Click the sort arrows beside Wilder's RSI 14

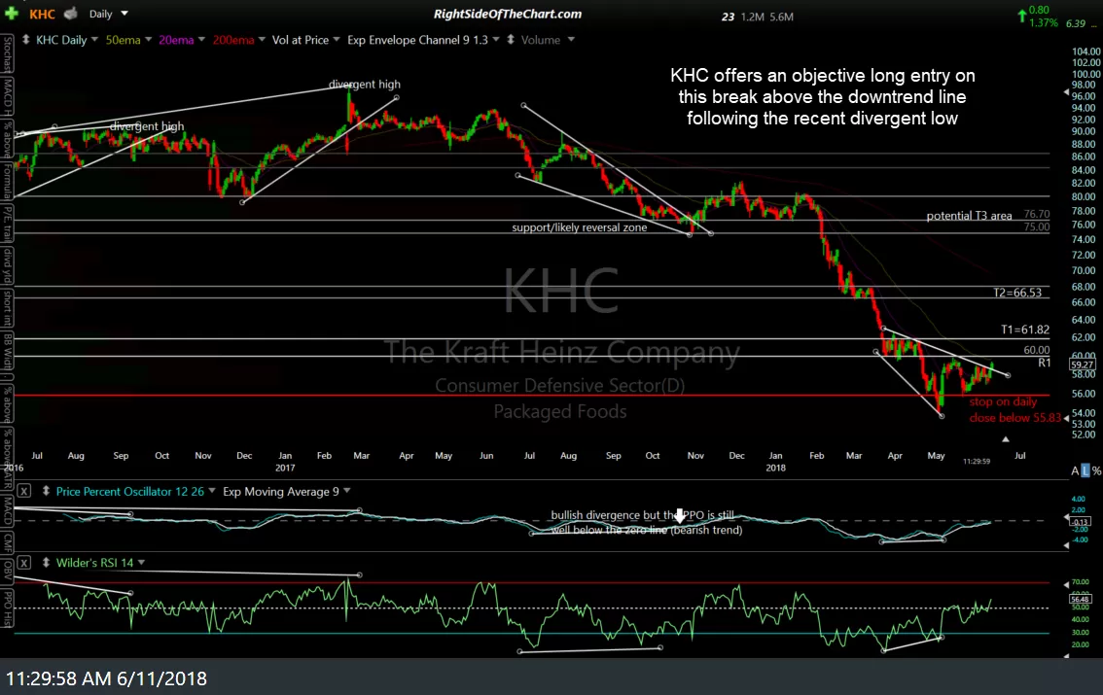tap(46, 562)
